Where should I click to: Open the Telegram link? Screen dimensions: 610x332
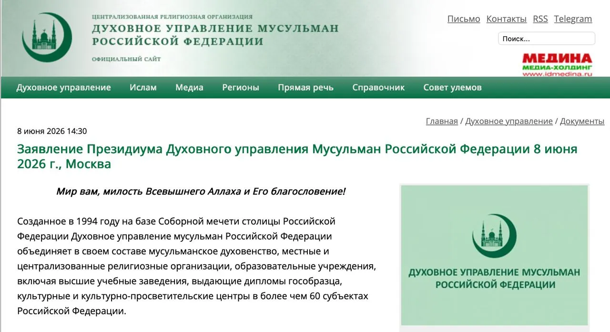pos(573,19)
